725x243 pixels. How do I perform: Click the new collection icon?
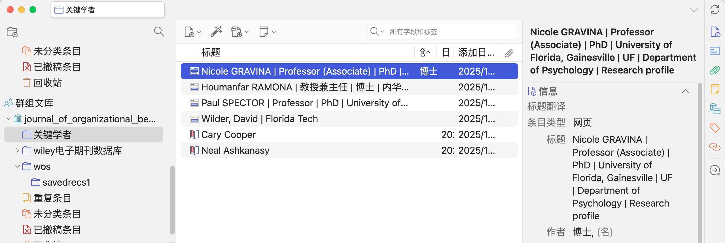(12, 32)
